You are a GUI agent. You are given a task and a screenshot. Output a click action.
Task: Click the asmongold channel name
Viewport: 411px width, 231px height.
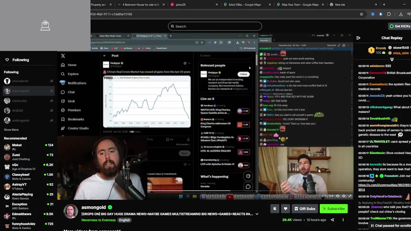pos(93,207)
